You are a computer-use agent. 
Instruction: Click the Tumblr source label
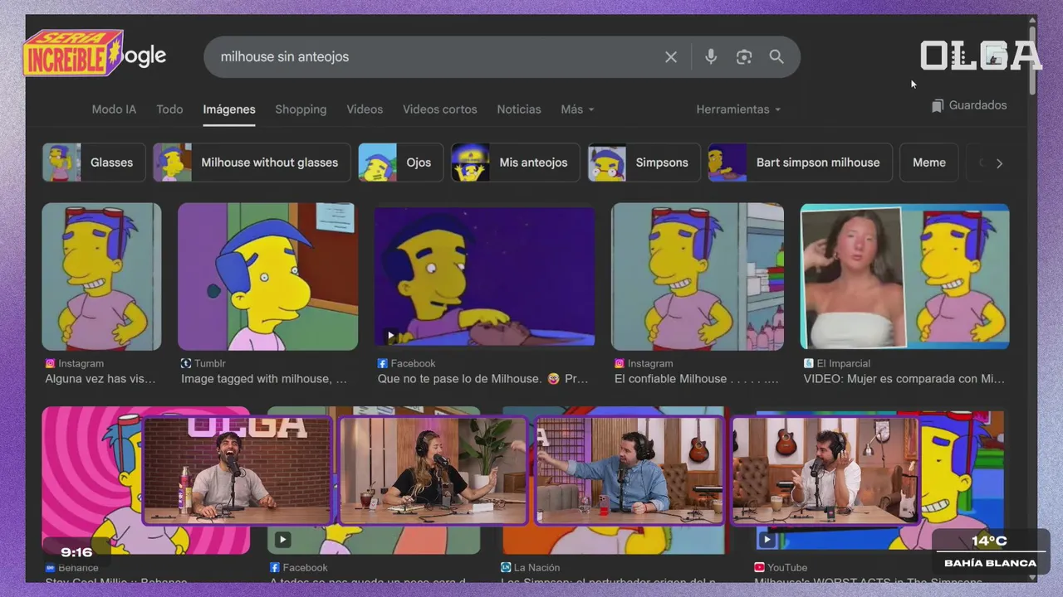point(209,363)
